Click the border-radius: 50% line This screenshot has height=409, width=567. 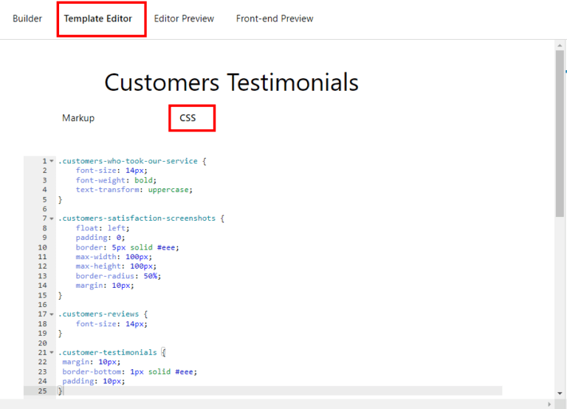[x=118, y=276]
